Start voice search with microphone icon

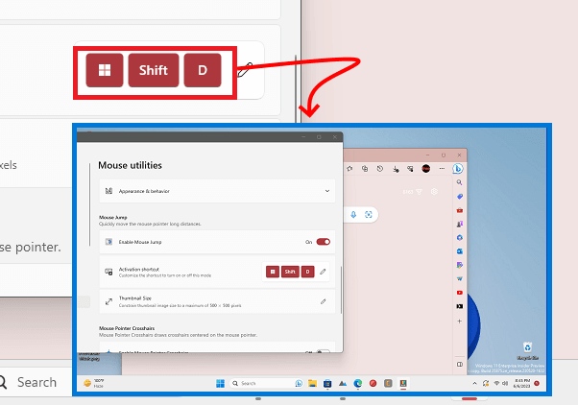353,214
